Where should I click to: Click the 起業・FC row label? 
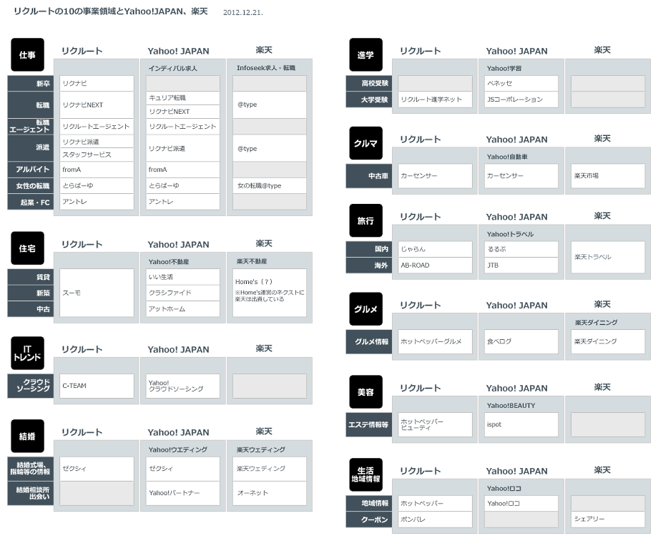click(x=31, y=203)
